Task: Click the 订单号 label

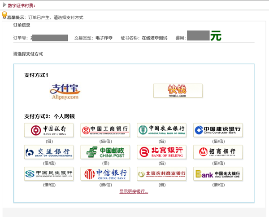Action: pos(20,38)
